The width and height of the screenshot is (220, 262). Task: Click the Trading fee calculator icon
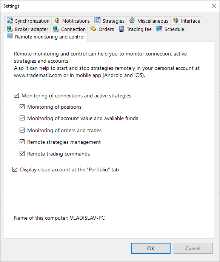(122, 29)
